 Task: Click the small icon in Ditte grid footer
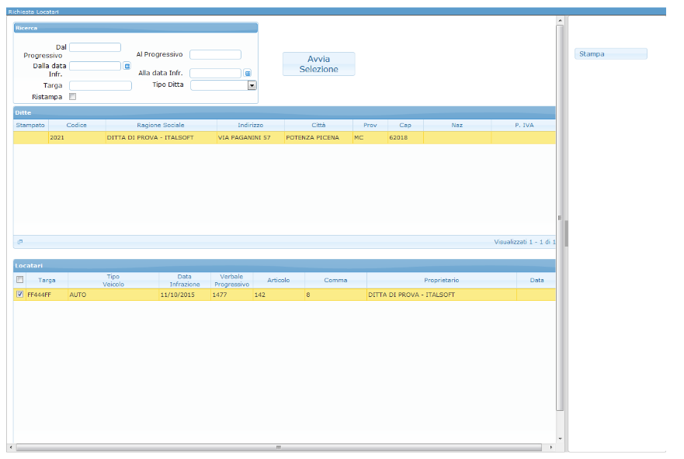(x=20, y=242)
